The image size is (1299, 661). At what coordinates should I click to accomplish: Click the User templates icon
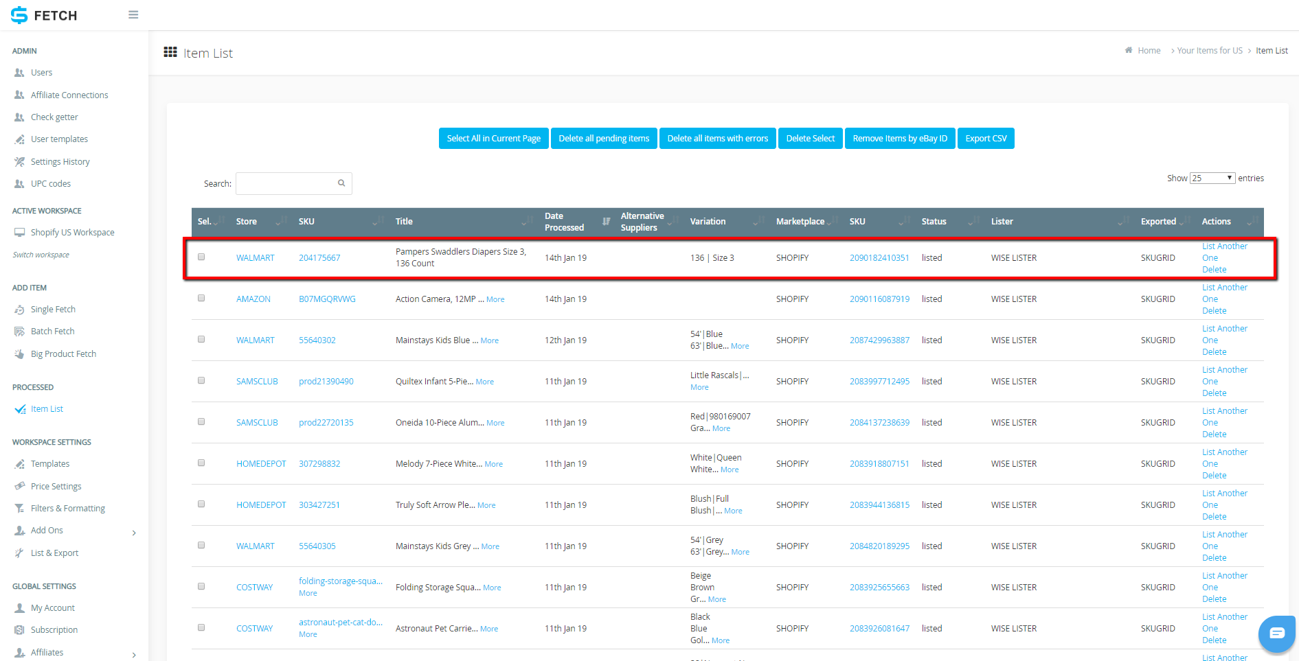19,139
